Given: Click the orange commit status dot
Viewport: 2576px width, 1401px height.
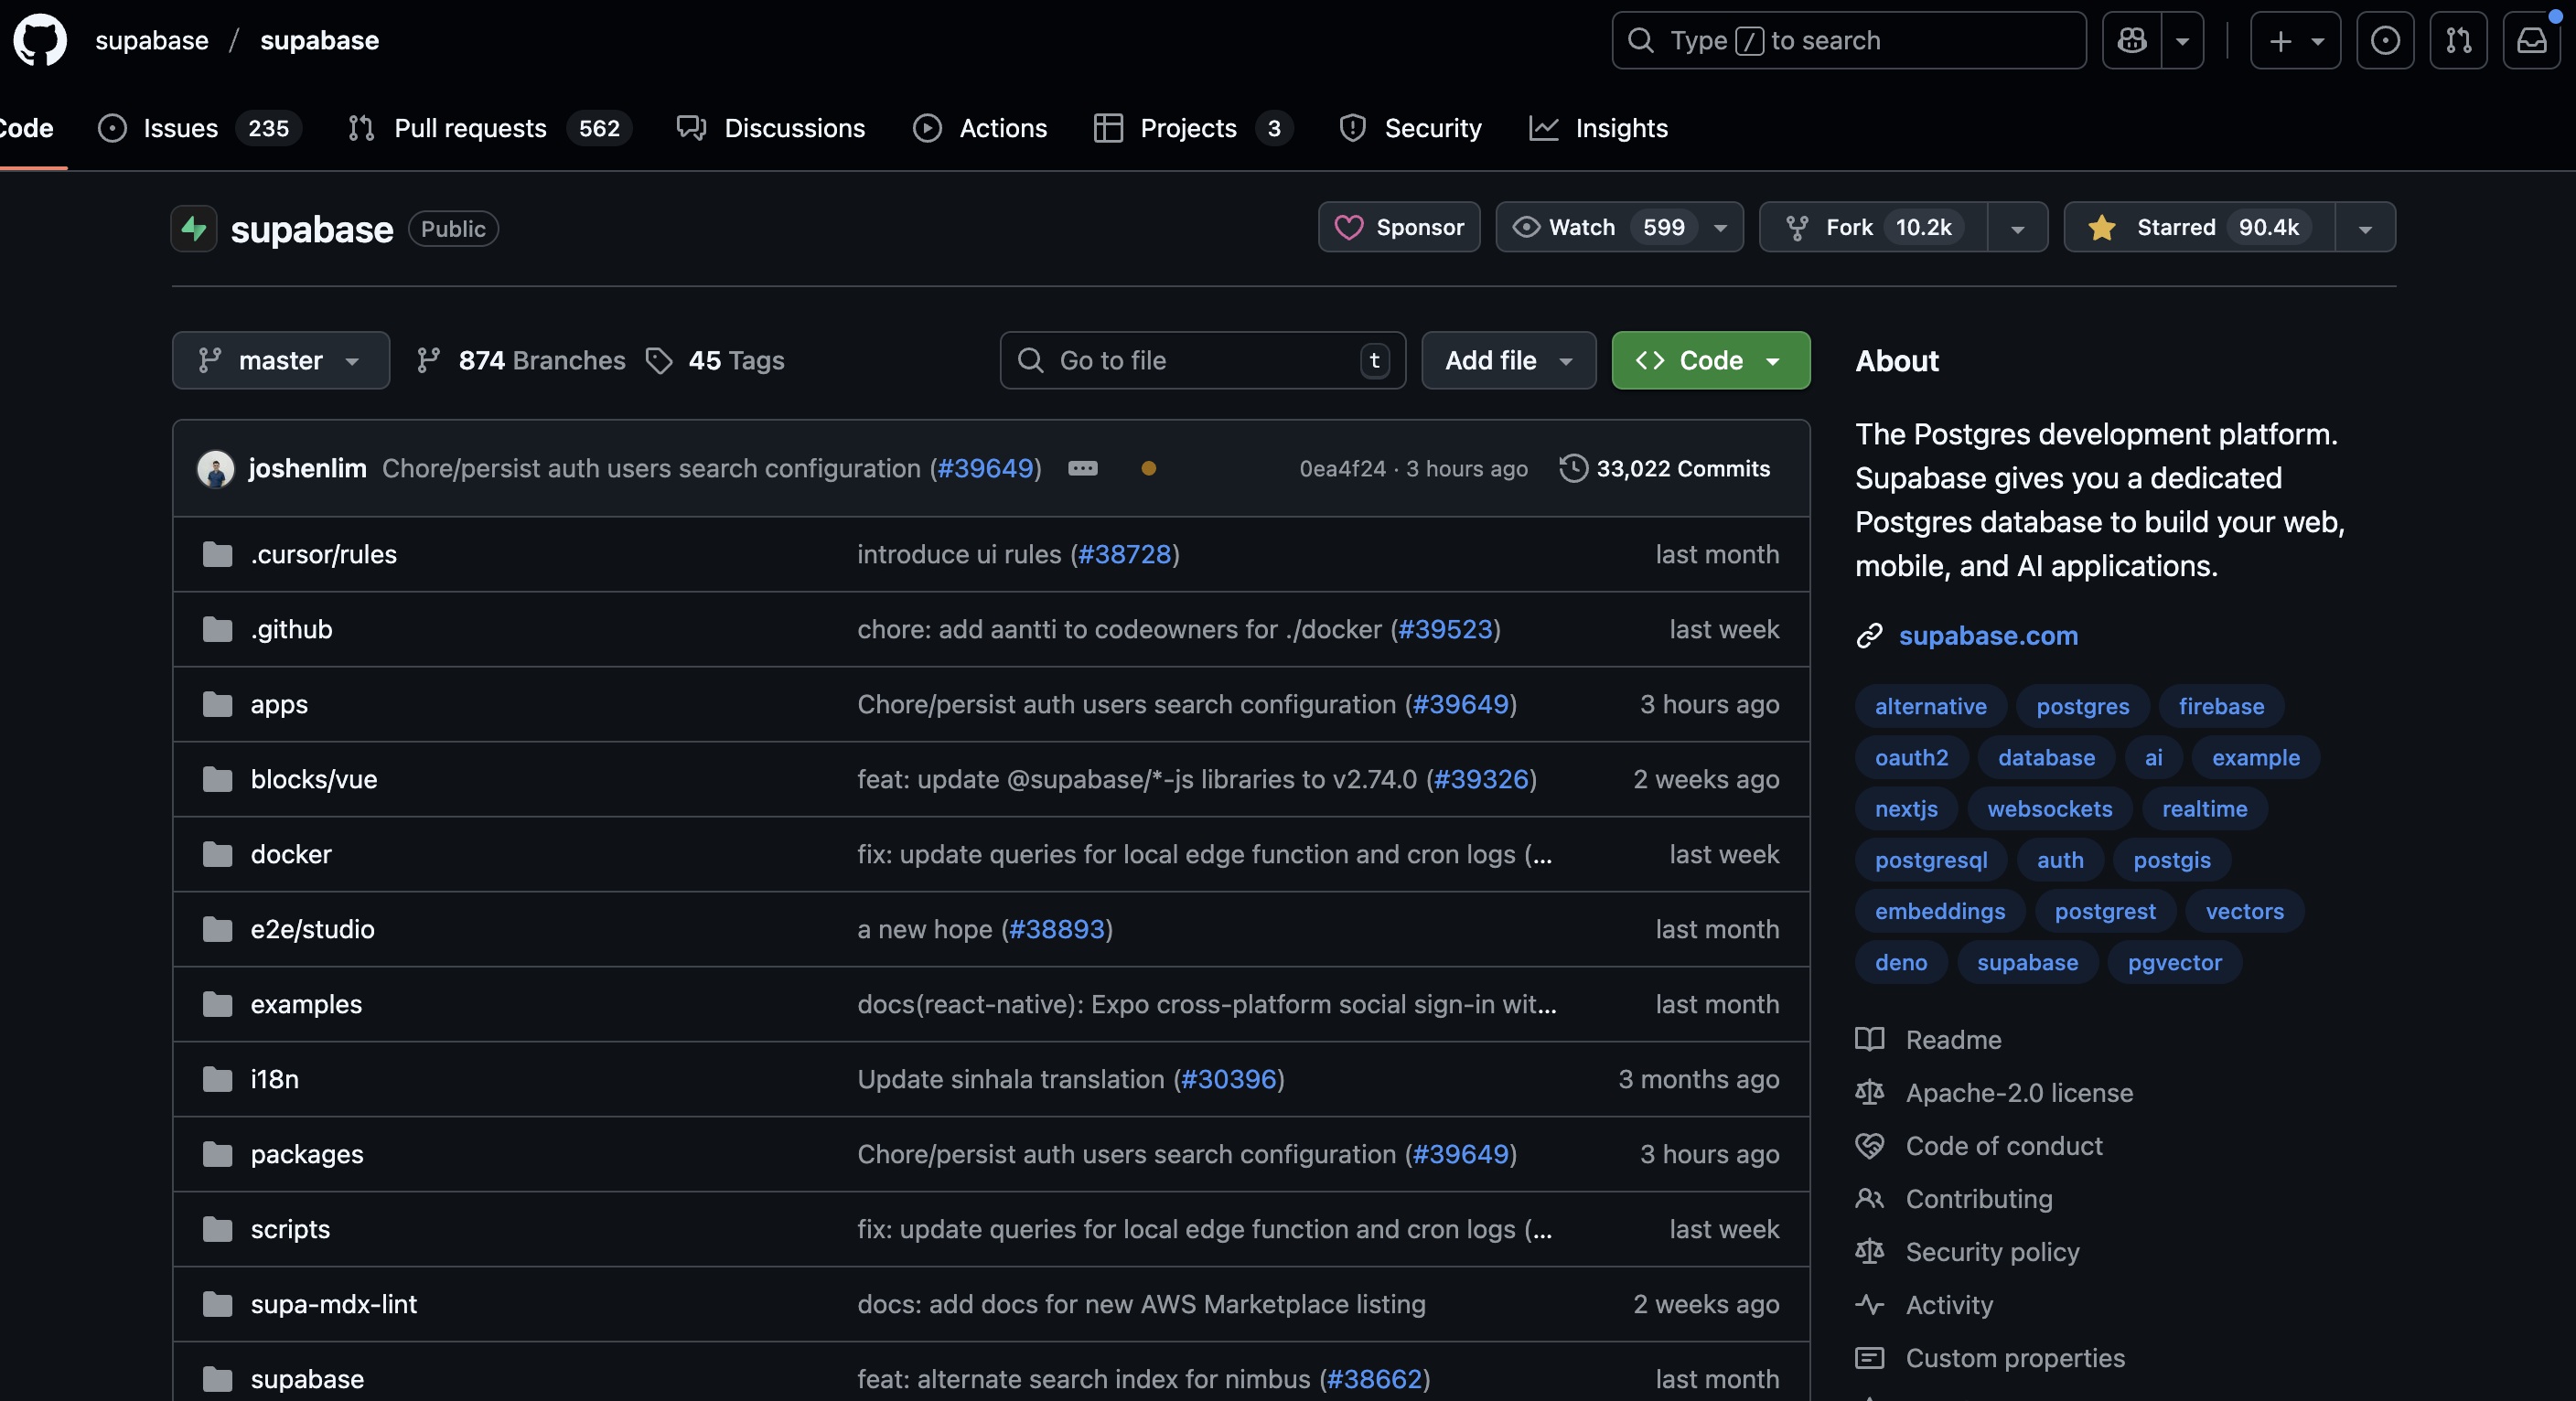Looking at the screenshot, I should (1148, 468).
